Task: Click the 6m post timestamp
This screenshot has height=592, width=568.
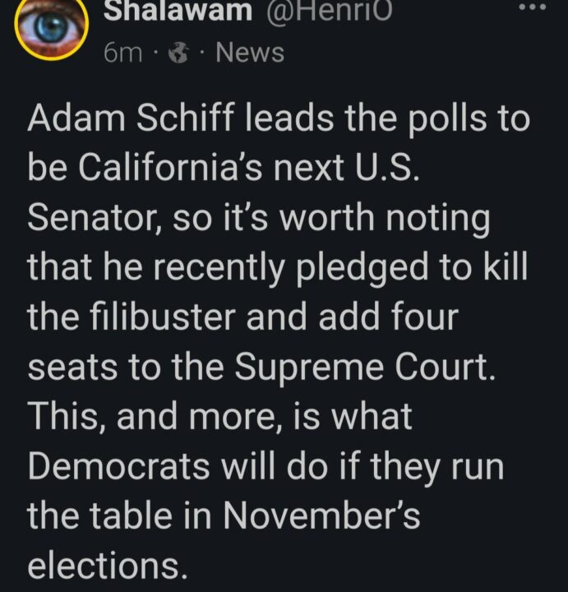Action: 123,53
